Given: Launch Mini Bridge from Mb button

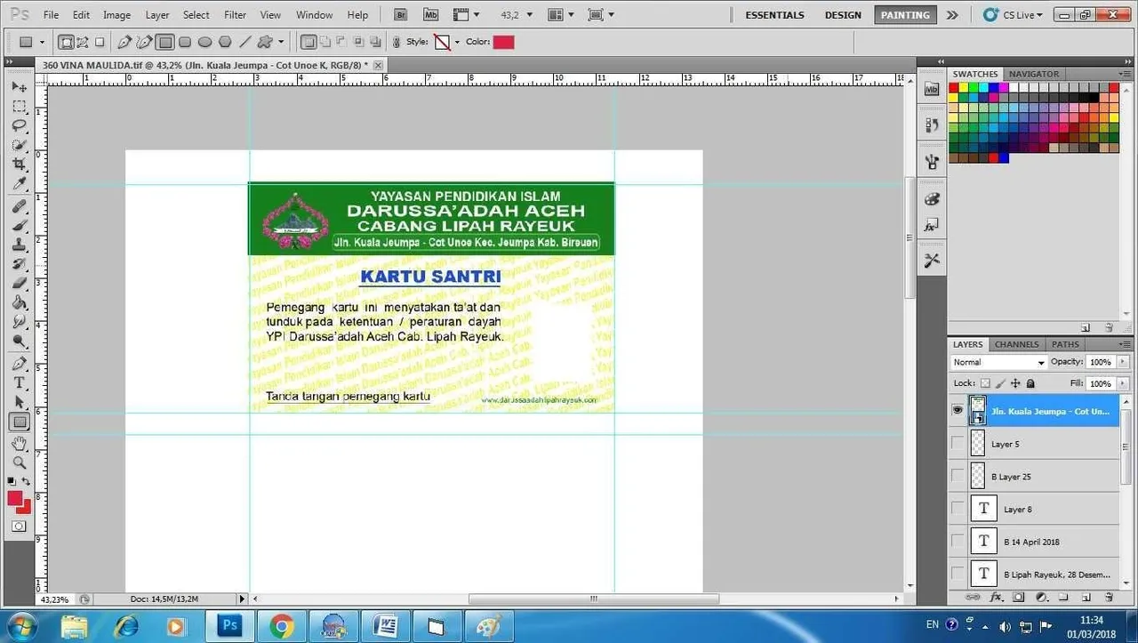Looking at the screenshot, I should [x=430, y=15].
